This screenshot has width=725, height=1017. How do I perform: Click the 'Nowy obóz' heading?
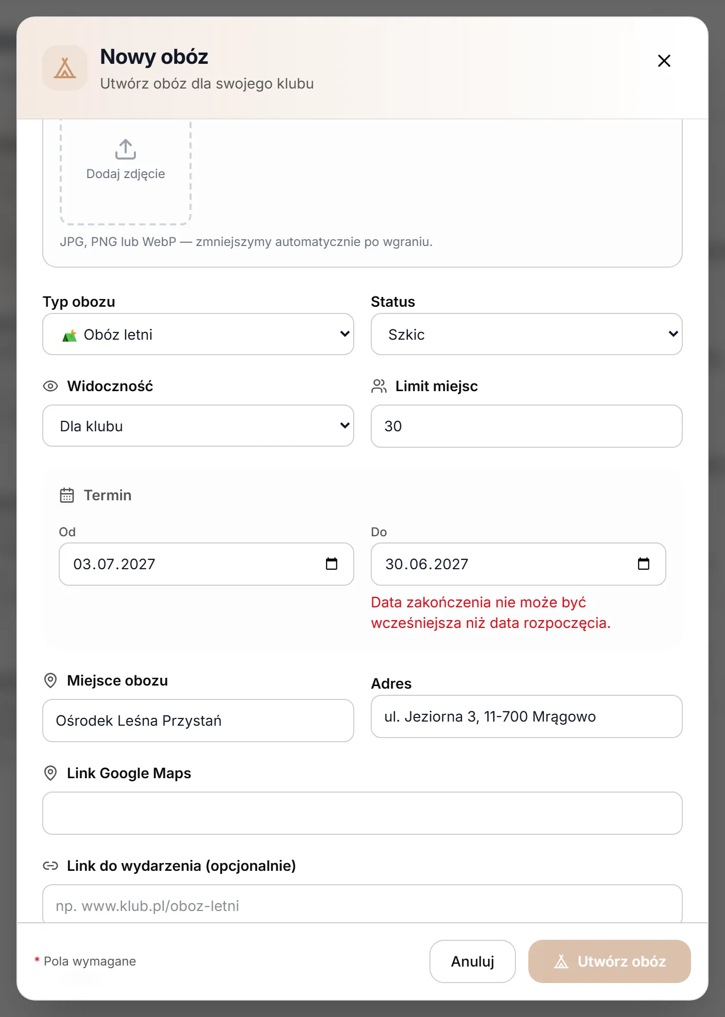[154, 57]
